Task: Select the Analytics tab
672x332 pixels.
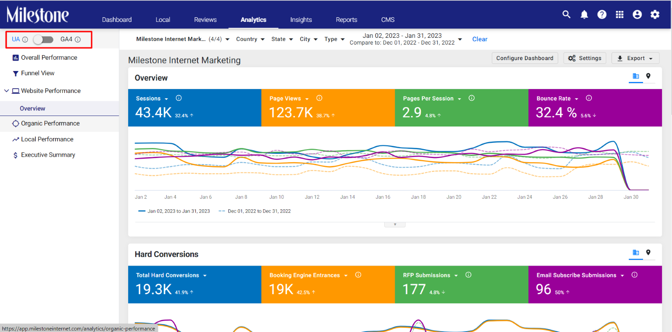Action: point(253,20)
